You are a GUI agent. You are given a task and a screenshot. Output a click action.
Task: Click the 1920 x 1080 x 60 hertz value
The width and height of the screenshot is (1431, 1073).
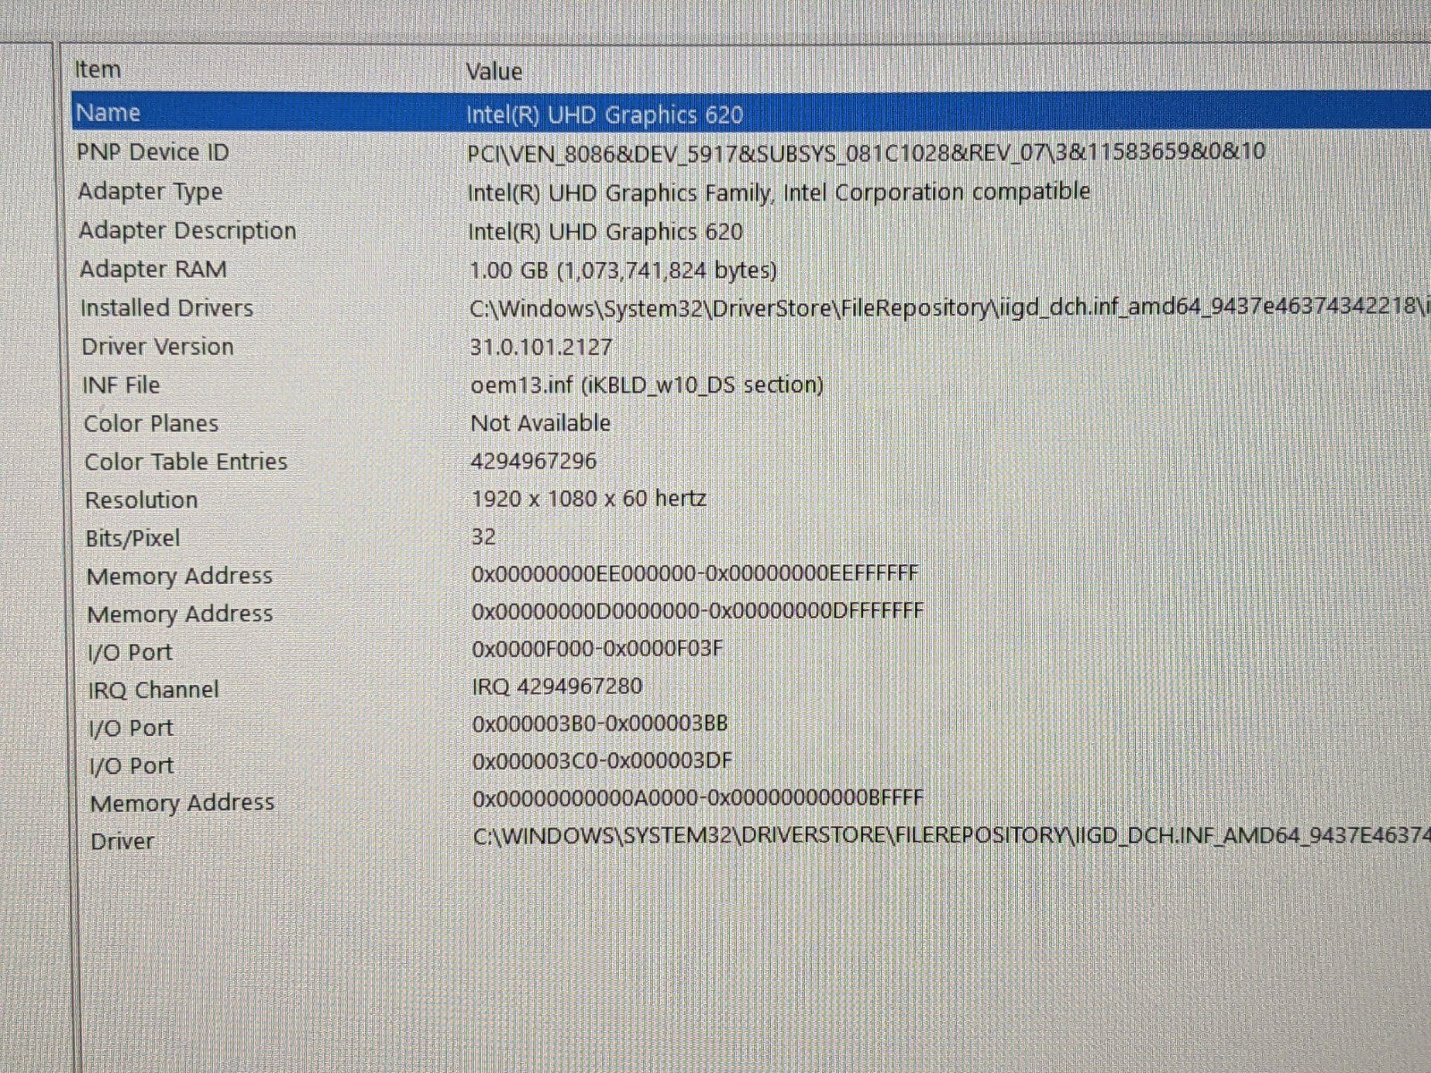588,498
